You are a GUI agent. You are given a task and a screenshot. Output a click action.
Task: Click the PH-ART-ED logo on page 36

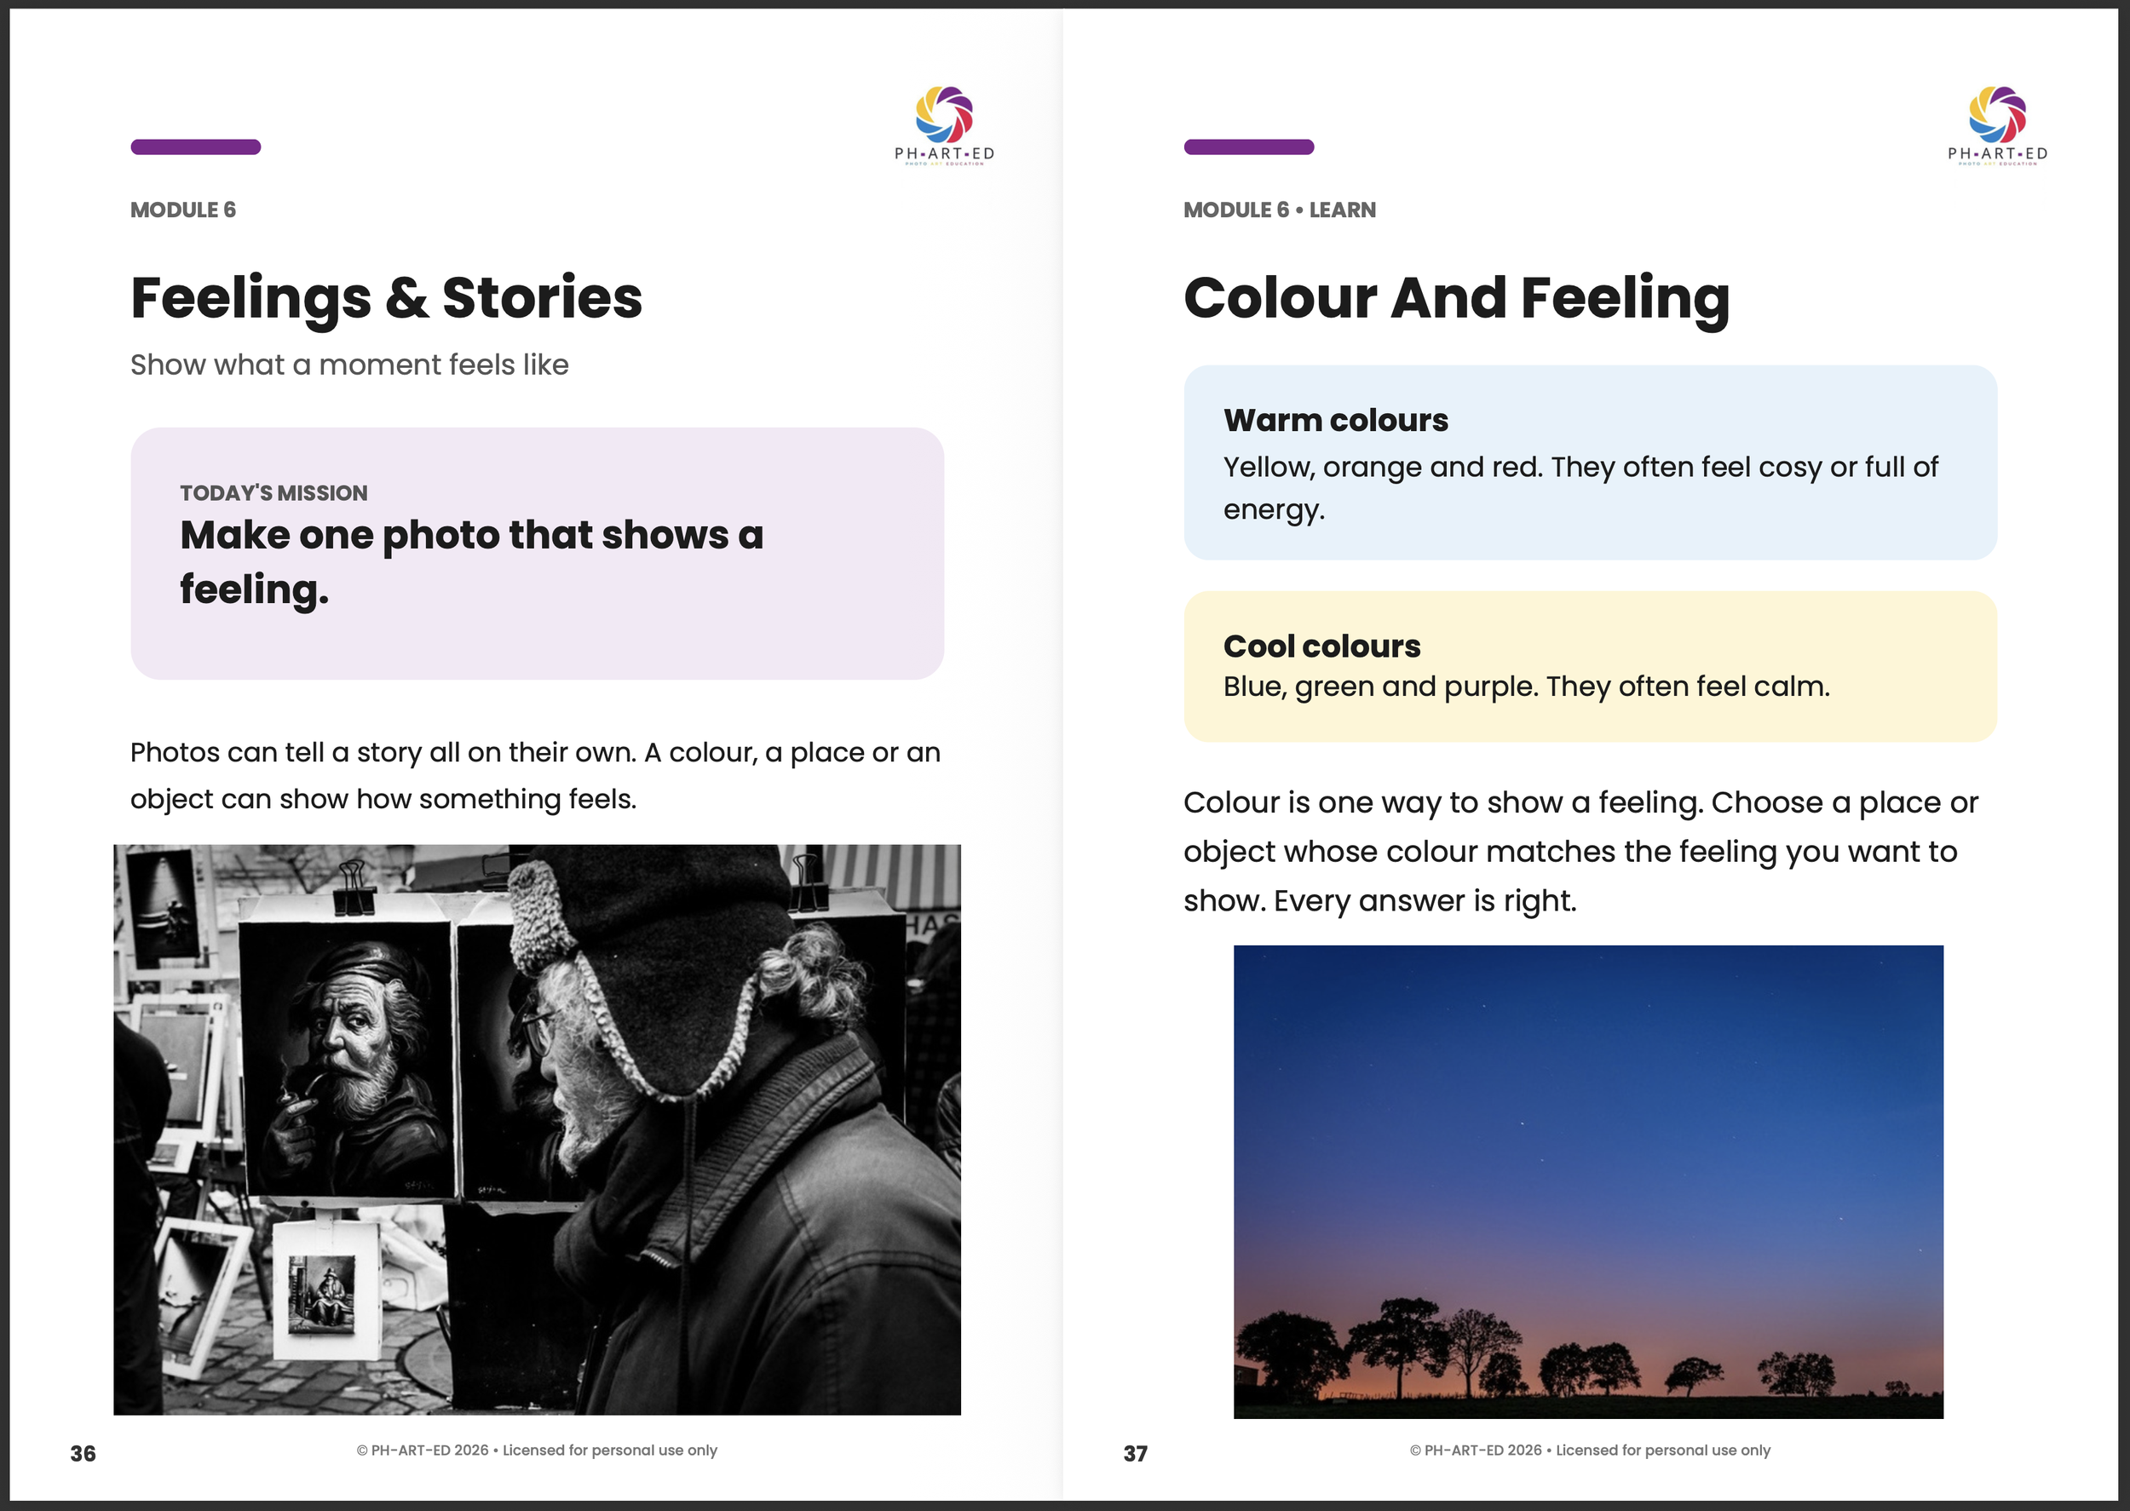(x=943, y=125)
